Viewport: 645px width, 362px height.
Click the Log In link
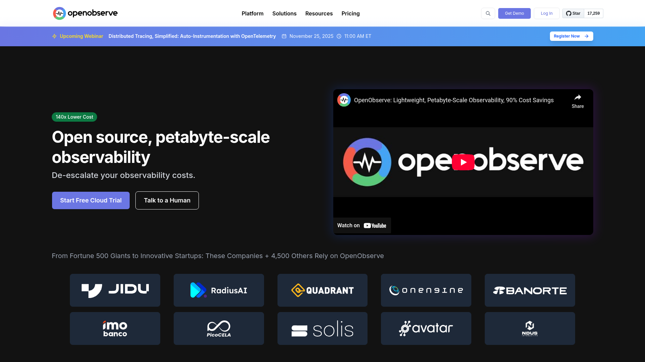(x=546, y=13)
